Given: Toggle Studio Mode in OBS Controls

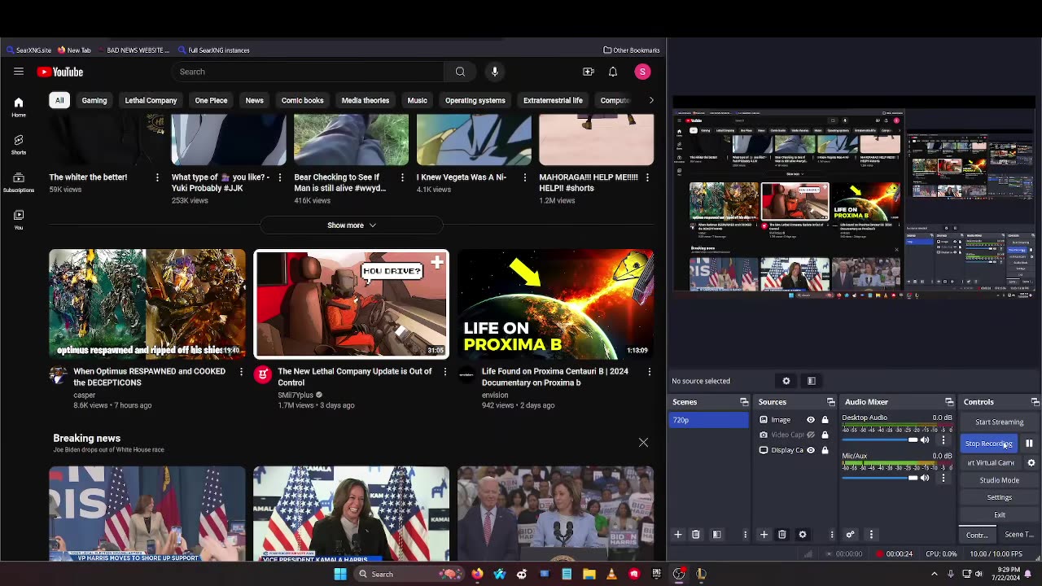Looking at the screenshot, I should [x=999, y=480].
